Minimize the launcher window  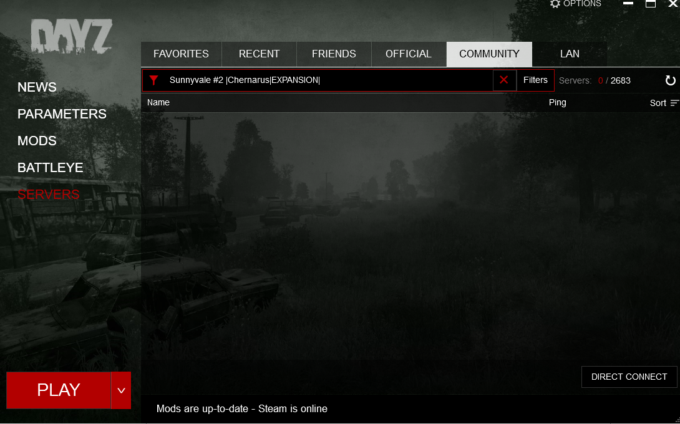tap(628, 4)
